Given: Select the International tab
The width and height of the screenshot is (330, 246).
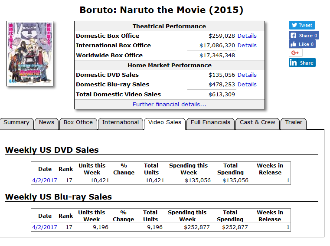Looking at the screenshot, I should pyautogui.click(x=121, y=122).
